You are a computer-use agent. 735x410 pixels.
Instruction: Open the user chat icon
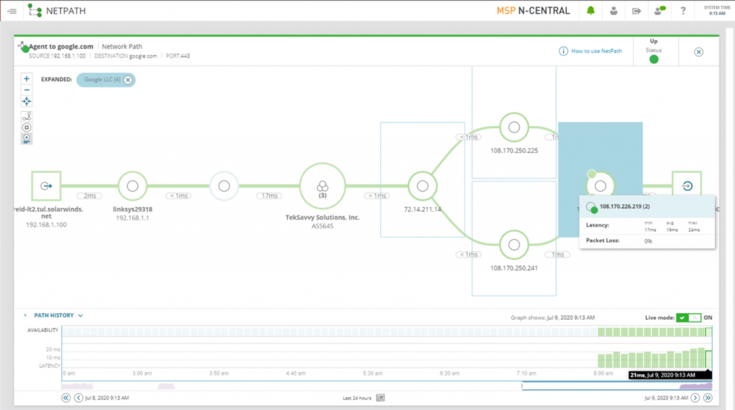[x=660, y=10]
